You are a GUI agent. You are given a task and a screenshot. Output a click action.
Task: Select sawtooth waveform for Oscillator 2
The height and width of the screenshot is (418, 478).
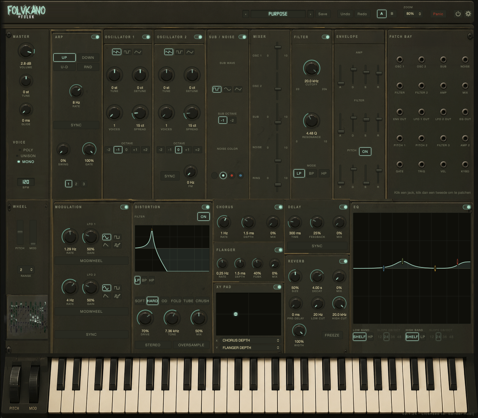coord(169,52)
